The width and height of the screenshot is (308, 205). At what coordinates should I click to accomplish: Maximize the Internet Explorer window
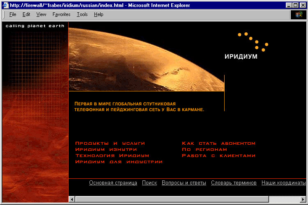click(295, 5)
